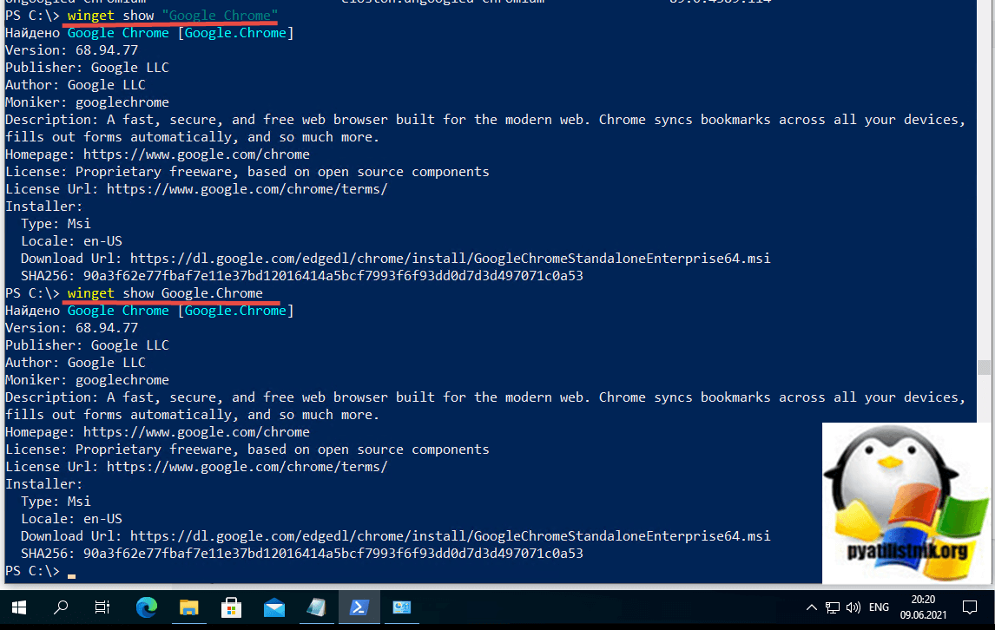Click License Url line below the Google.Chrome command

196,467
